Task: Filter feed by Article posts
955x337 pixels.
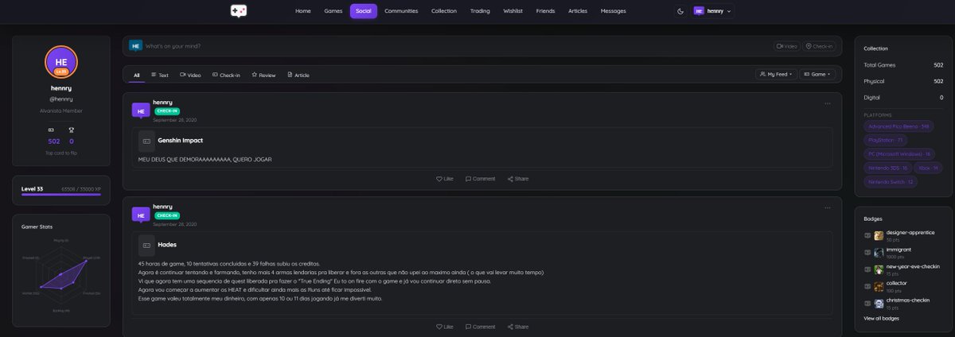Action: click(x=298, y=75)
